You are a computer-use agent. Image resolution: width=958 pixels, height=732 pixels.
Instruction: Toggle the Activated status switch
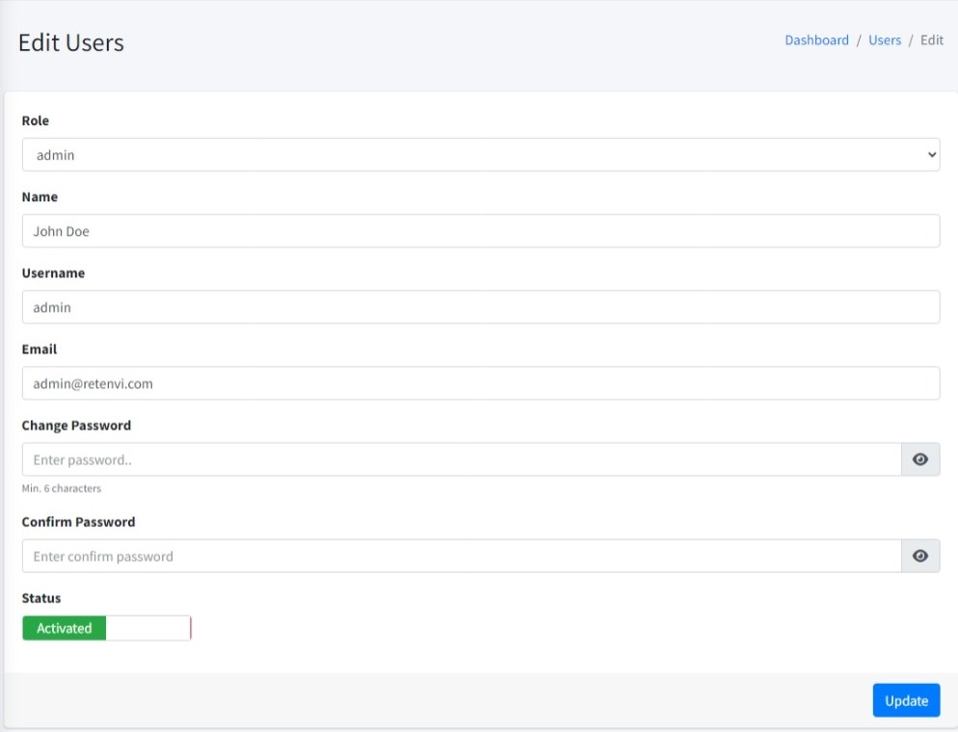coord(106,628)
